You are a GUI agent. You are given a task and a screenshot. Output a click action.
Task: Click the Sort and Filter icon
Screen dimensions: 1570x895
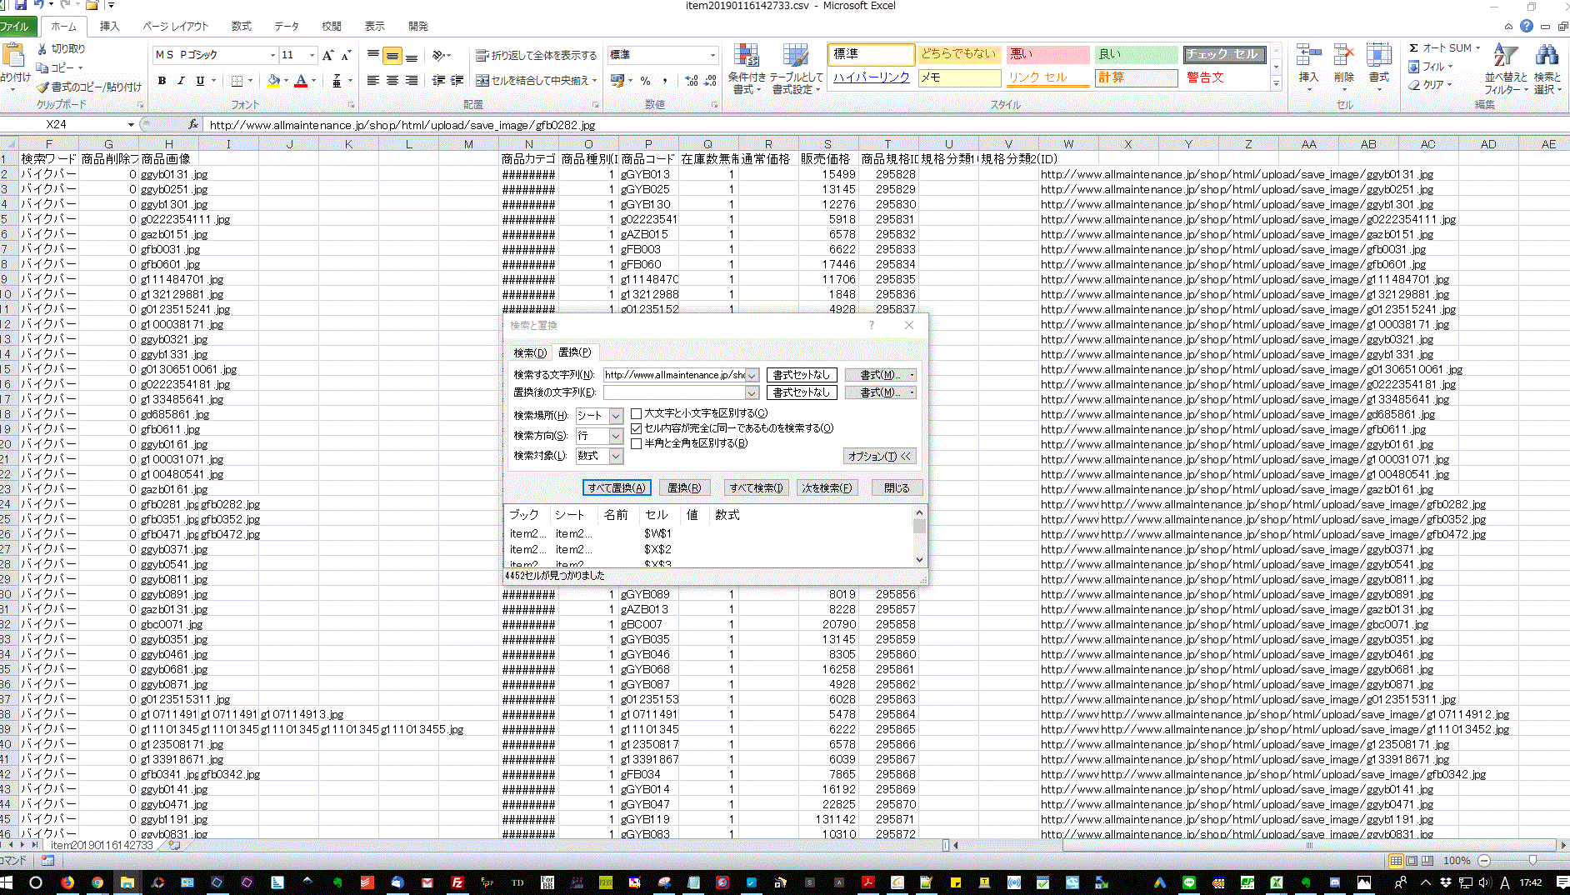tap(1505, 57)
